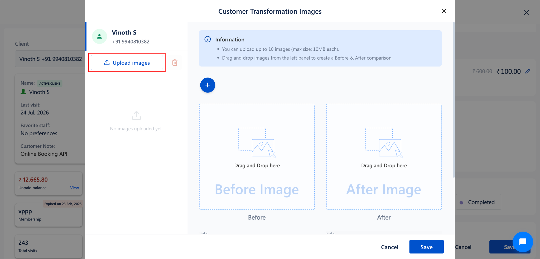The width and height of the screenshot is (540, 259).
Task: Click the ACTIVE CLIENT badge
Action: point(50,83)
